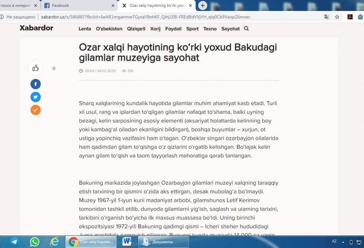Launch Internet Explorer from the taskbar

(55, 242)
